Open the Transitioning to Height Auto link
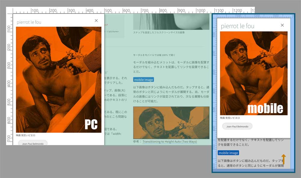Image resolution: width=301 pixels, height=178 pixels. coord(170,142)
